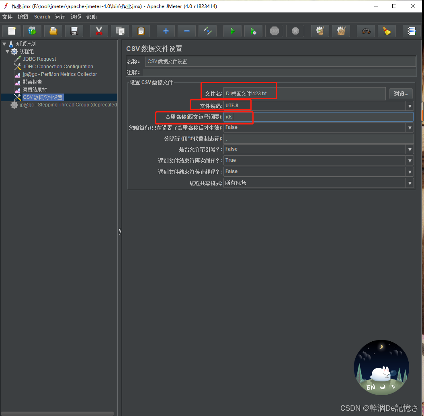This screenshot has height=416, width=424.
Task: Select JDBC Request in the tree
Action: point(39,59)
